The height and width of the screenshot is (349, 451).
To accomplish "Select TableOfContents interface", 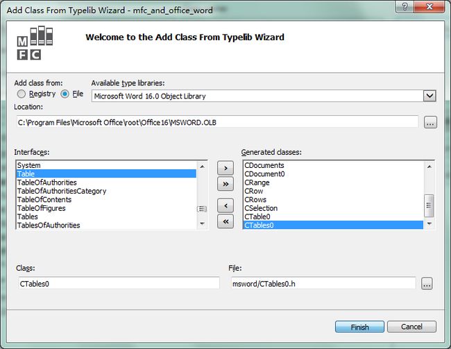I will click(106, 200).
